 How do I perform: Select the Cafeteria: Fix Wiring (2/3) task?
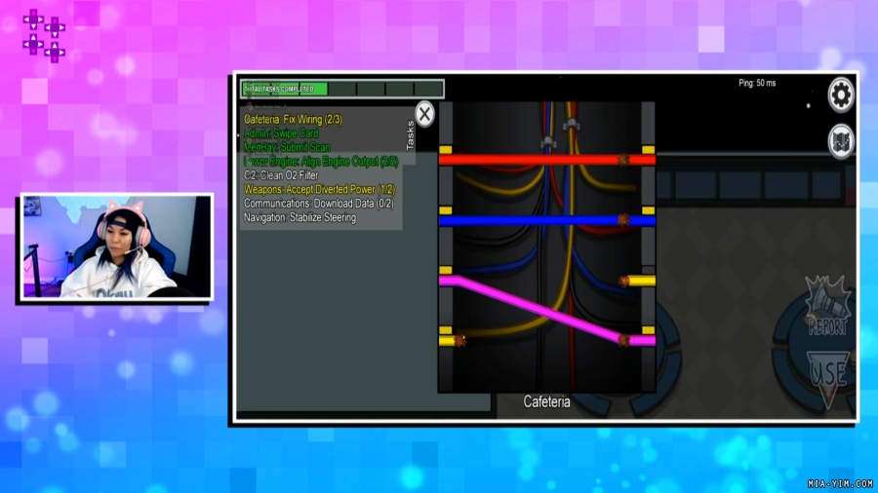click(x=293, y=120)
